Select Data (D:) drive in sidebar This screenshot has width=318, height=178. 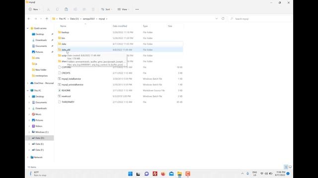(40, 138)
